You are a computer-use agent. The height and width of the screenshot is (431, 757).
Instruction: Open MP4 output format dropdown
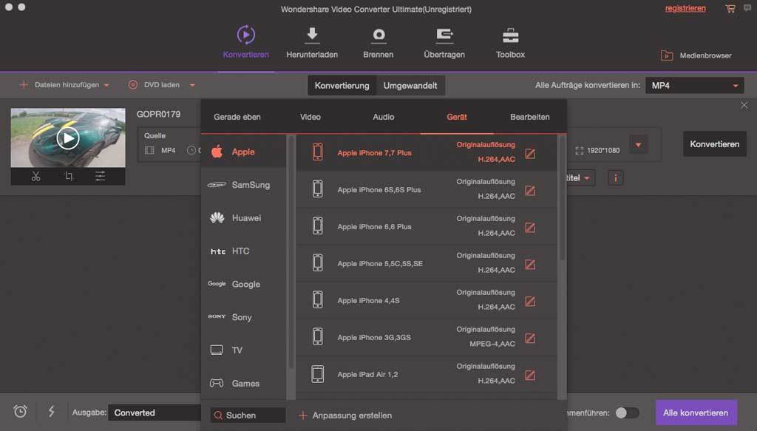695,86
